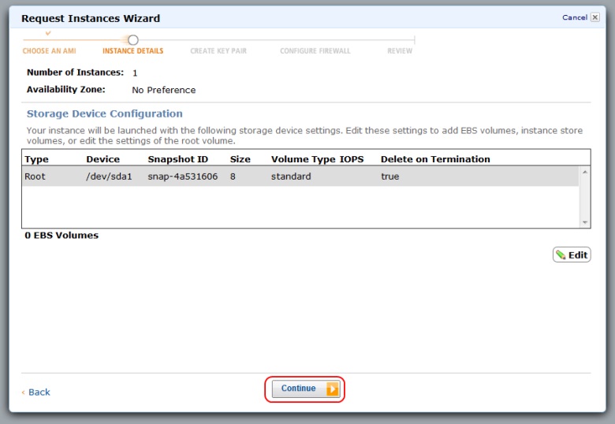
Task: Click the Volume Type column header
Action: click(x=304, y=159)
